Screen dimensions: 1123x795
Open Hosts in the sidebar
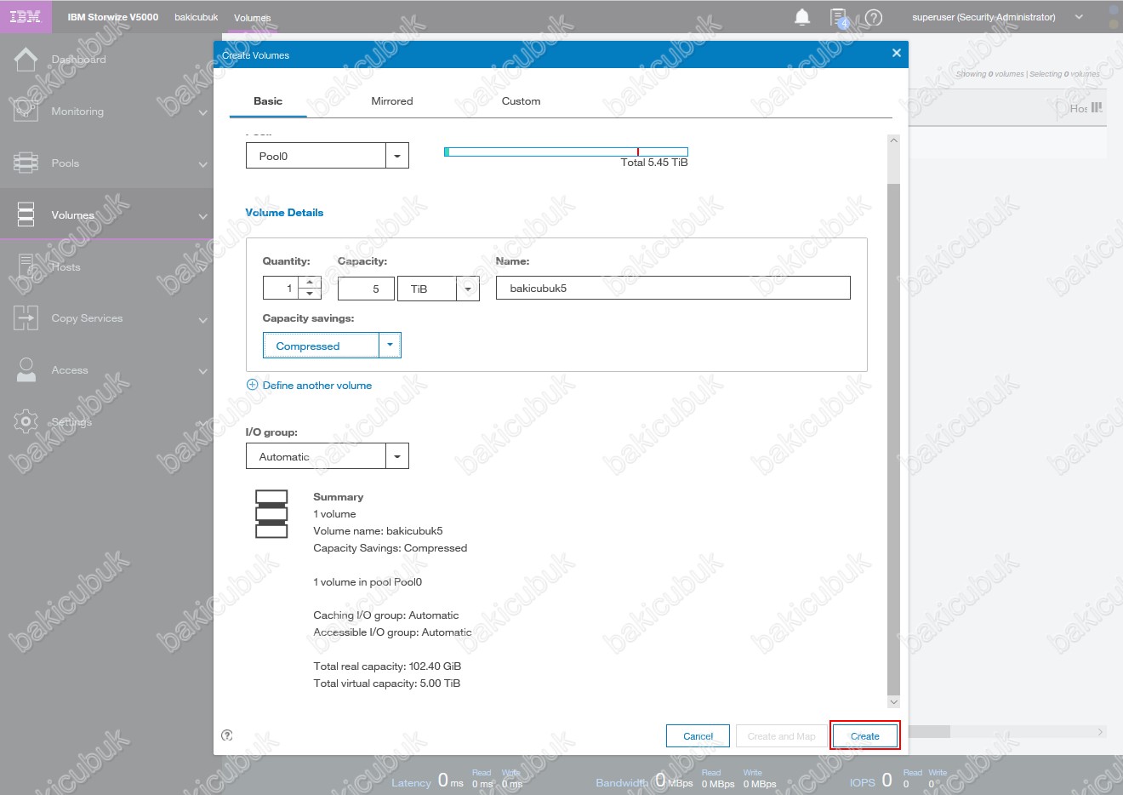[x=66, y=266]
